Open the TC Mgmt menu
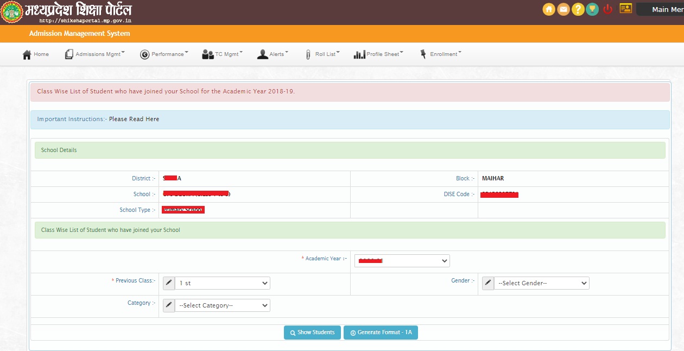The image size is (684, 351). (x=223, y=54)
